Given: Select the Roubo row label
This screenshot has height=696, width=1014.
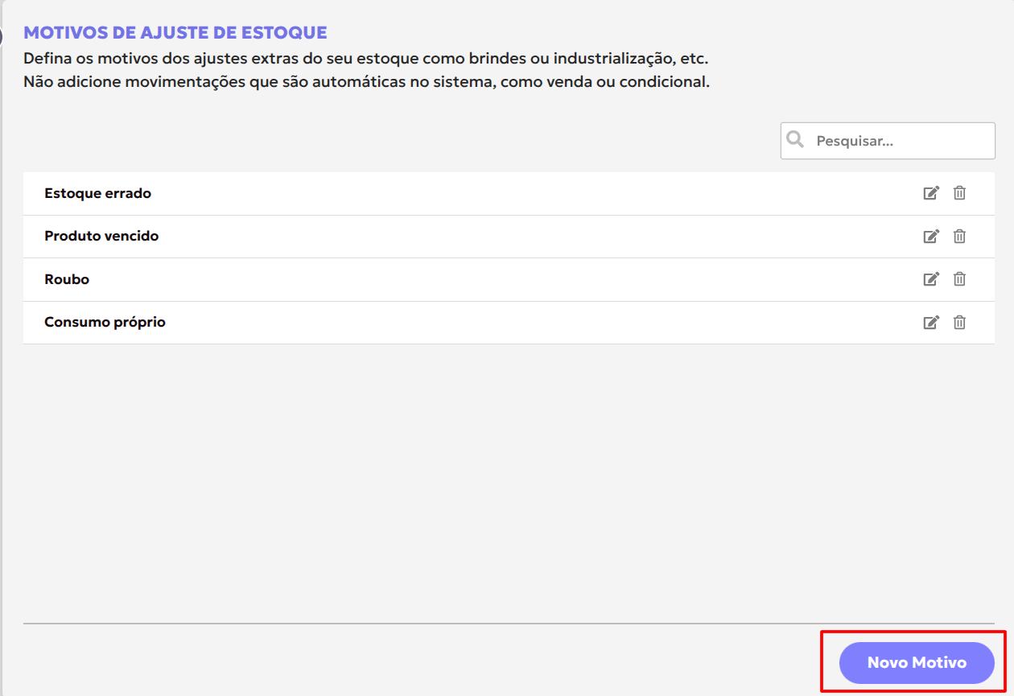Looking at the screenshot, I should 67,279.
